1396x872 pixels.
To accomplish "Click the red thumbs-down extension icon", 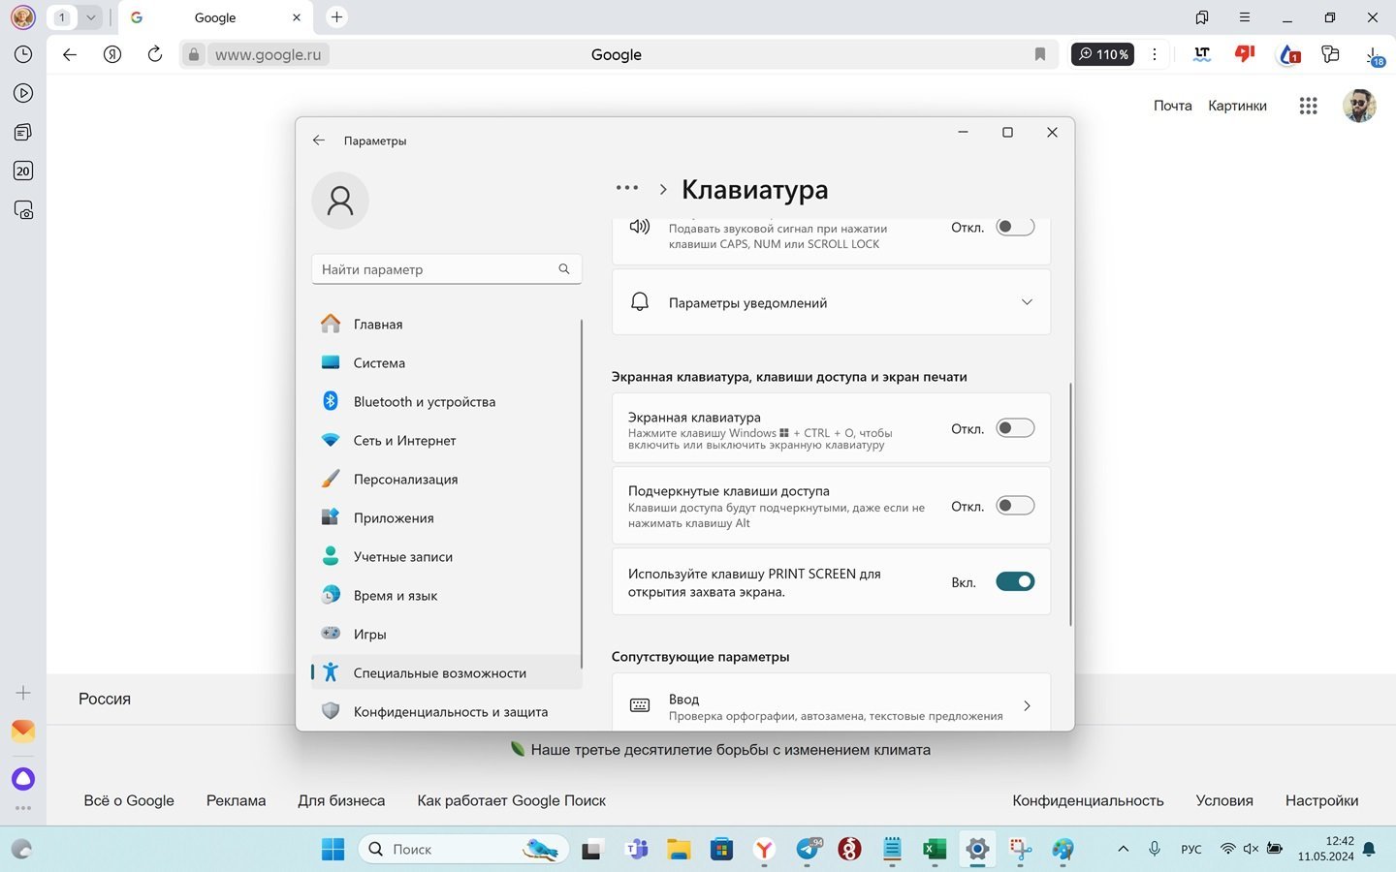I will coord(1245,54).
